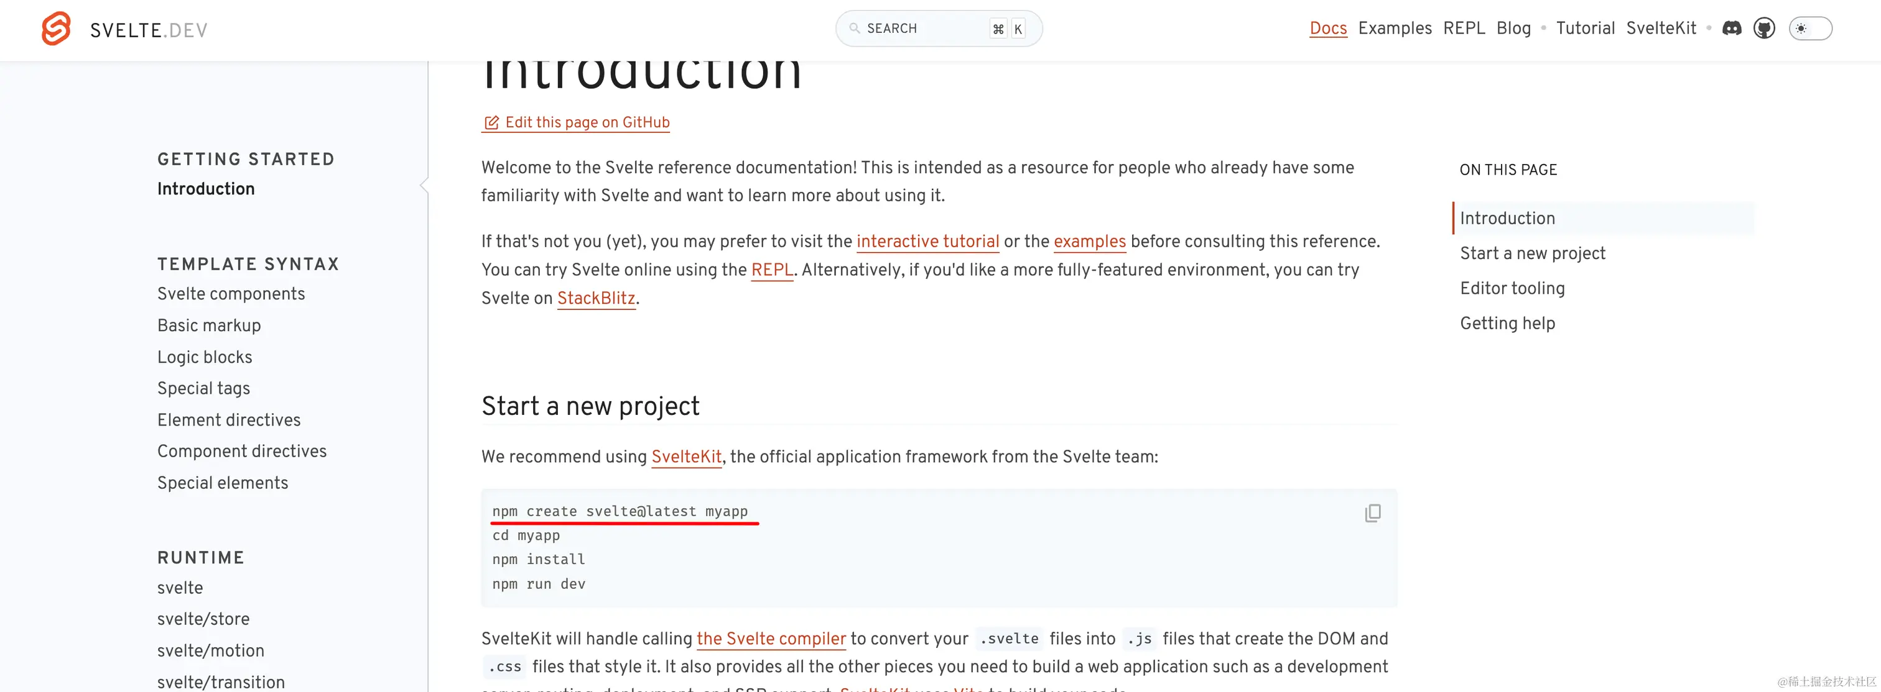Open the Discord chat icon

[1731, 29]
